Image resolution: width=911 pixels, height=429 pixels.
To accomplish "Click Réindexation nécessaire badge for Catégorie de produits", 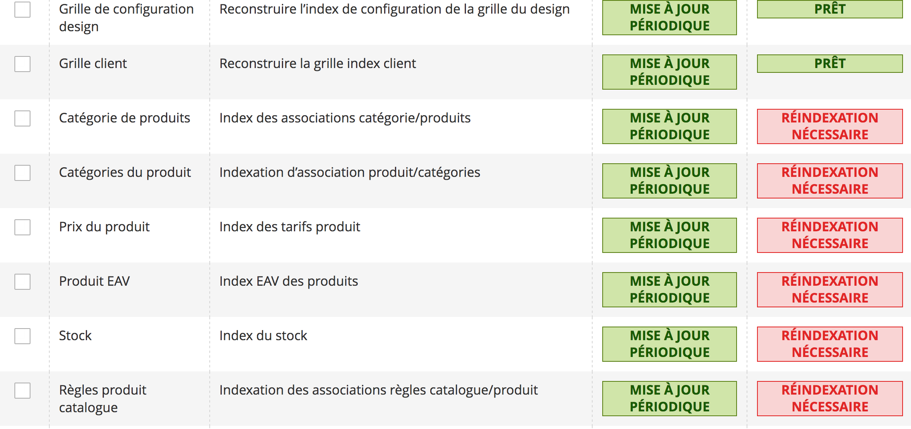I will click(830, 126).
